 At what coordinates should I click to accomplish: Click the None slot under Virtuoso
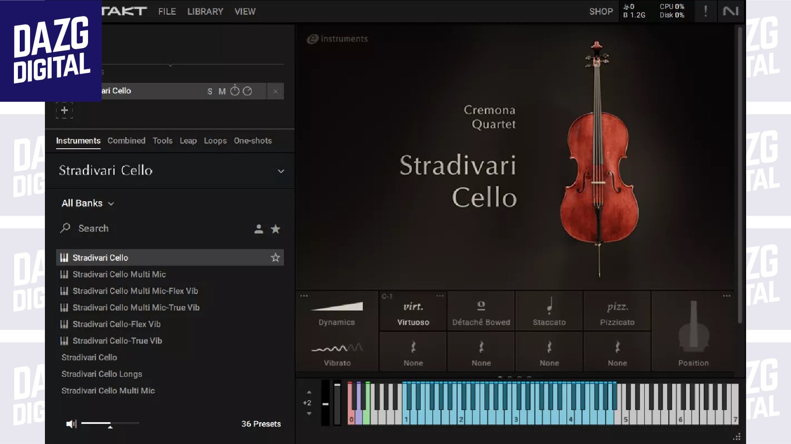coord(413,352)
